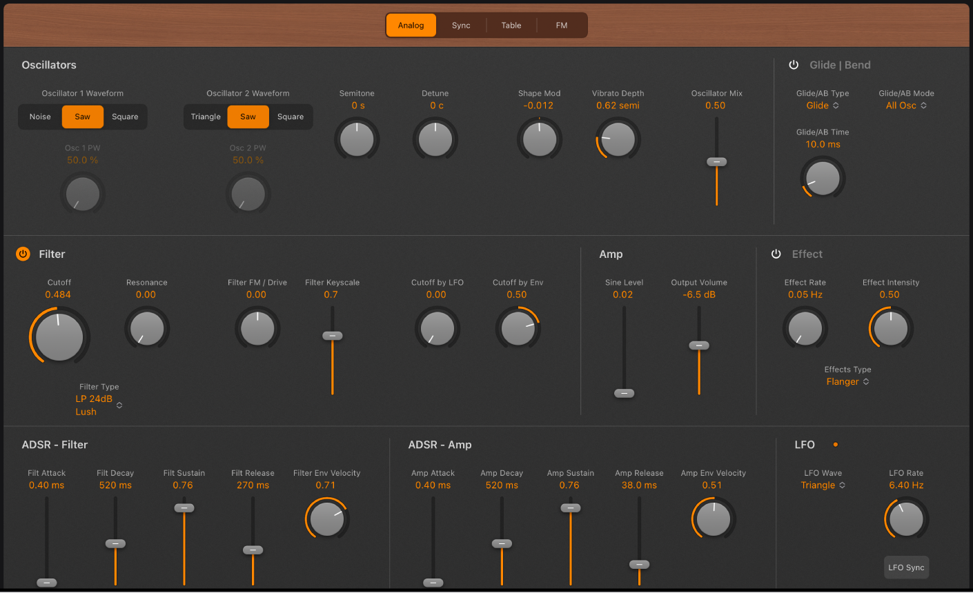Click the Resonance knob
Image resolution: width=973 pixels, height=593 pixels.
coord(146,328)
